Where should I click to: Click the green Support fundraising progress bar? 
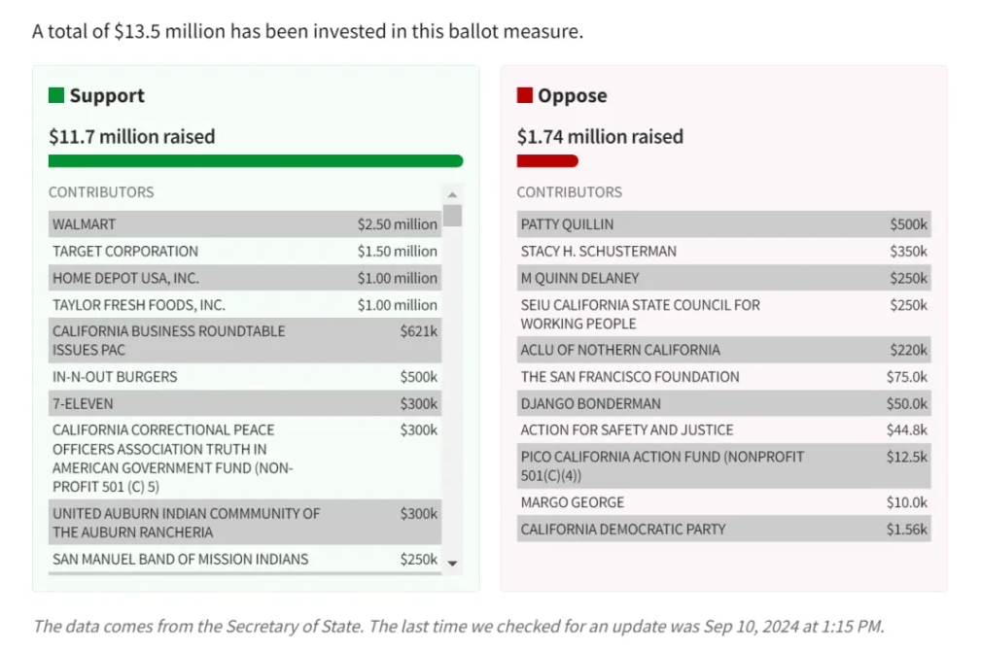pyautogui.click(x=256, y=161)
